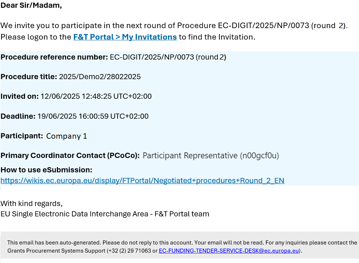Select the Participant Representative (n00gcf0u) text
This screenshot has width=359, height=263.
click(x=211, y=156)
